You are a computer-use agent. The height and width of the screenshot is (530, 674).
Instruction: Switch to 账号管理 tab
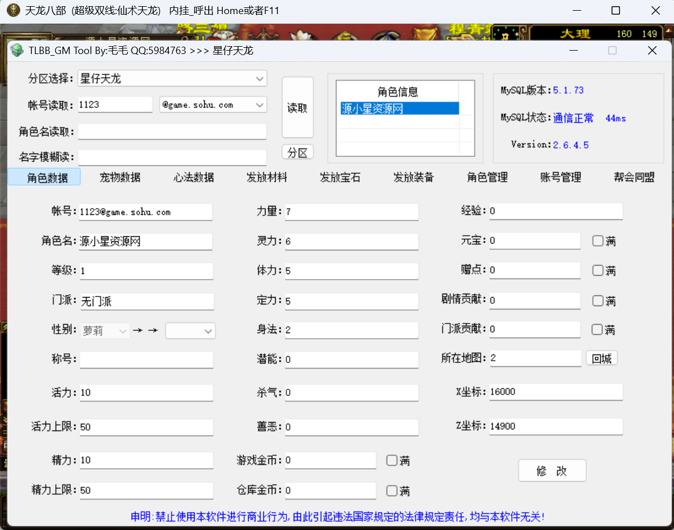(x=560, y=177)
